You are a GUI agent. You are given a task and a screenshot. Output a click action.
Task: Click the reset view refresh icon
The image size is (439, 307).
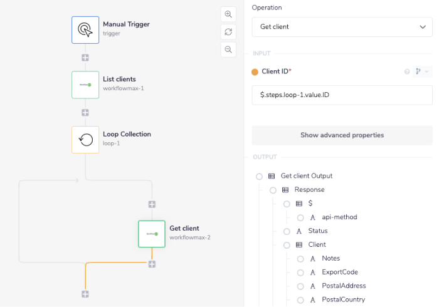pos(228,32)
